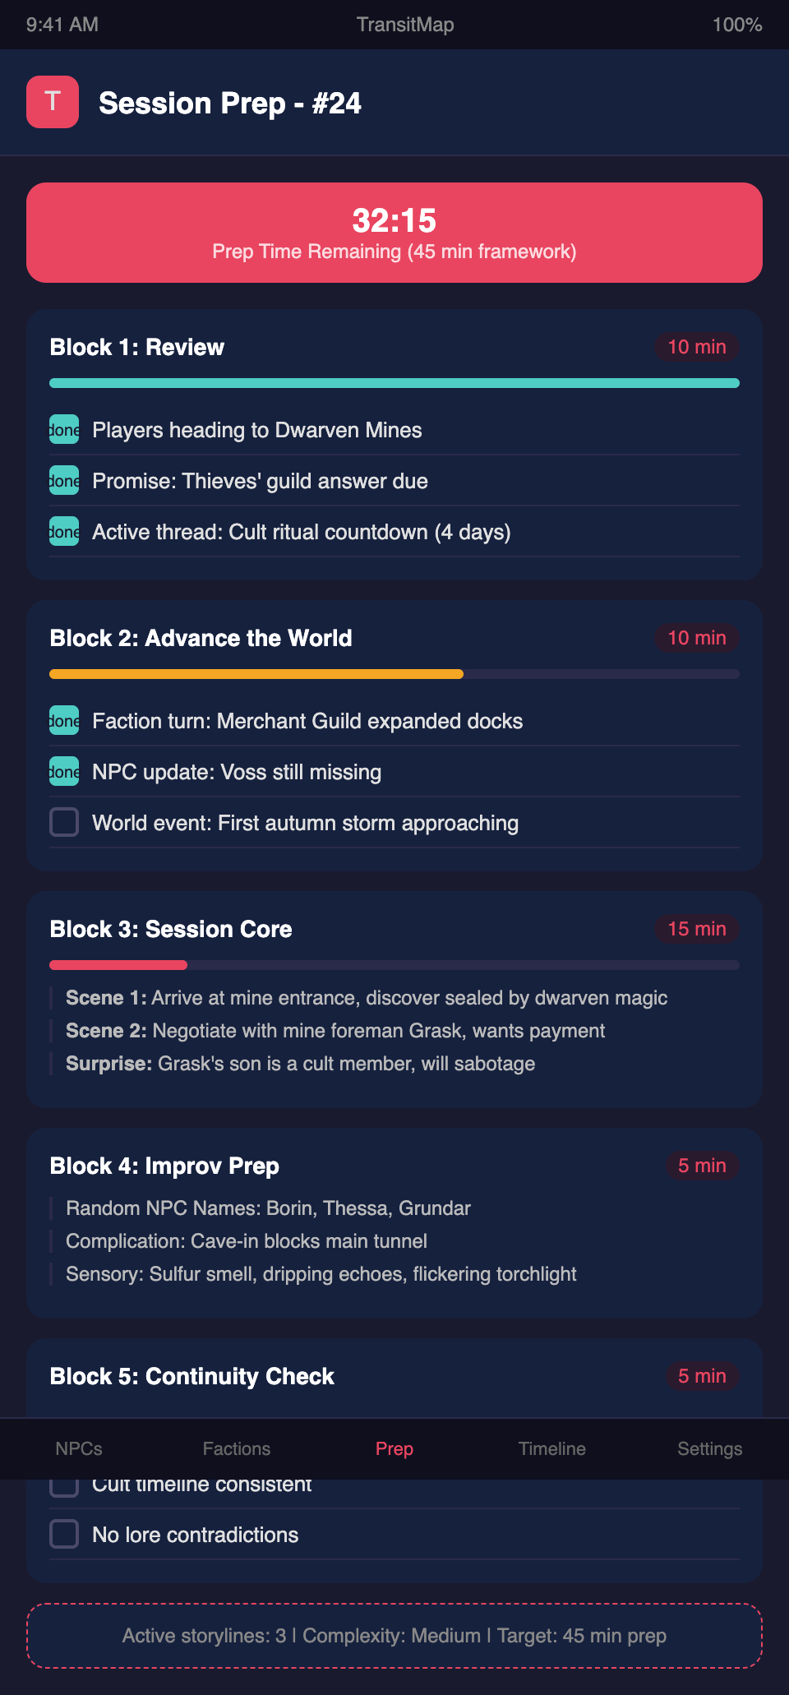Click the Block 4: Improv Prep heading
This screenshot has height=1695, width=789.
[x=164, y=1166]
